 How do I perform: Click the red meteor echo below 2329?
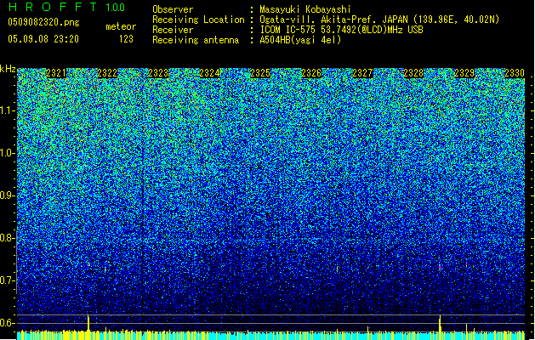(466, 264)
